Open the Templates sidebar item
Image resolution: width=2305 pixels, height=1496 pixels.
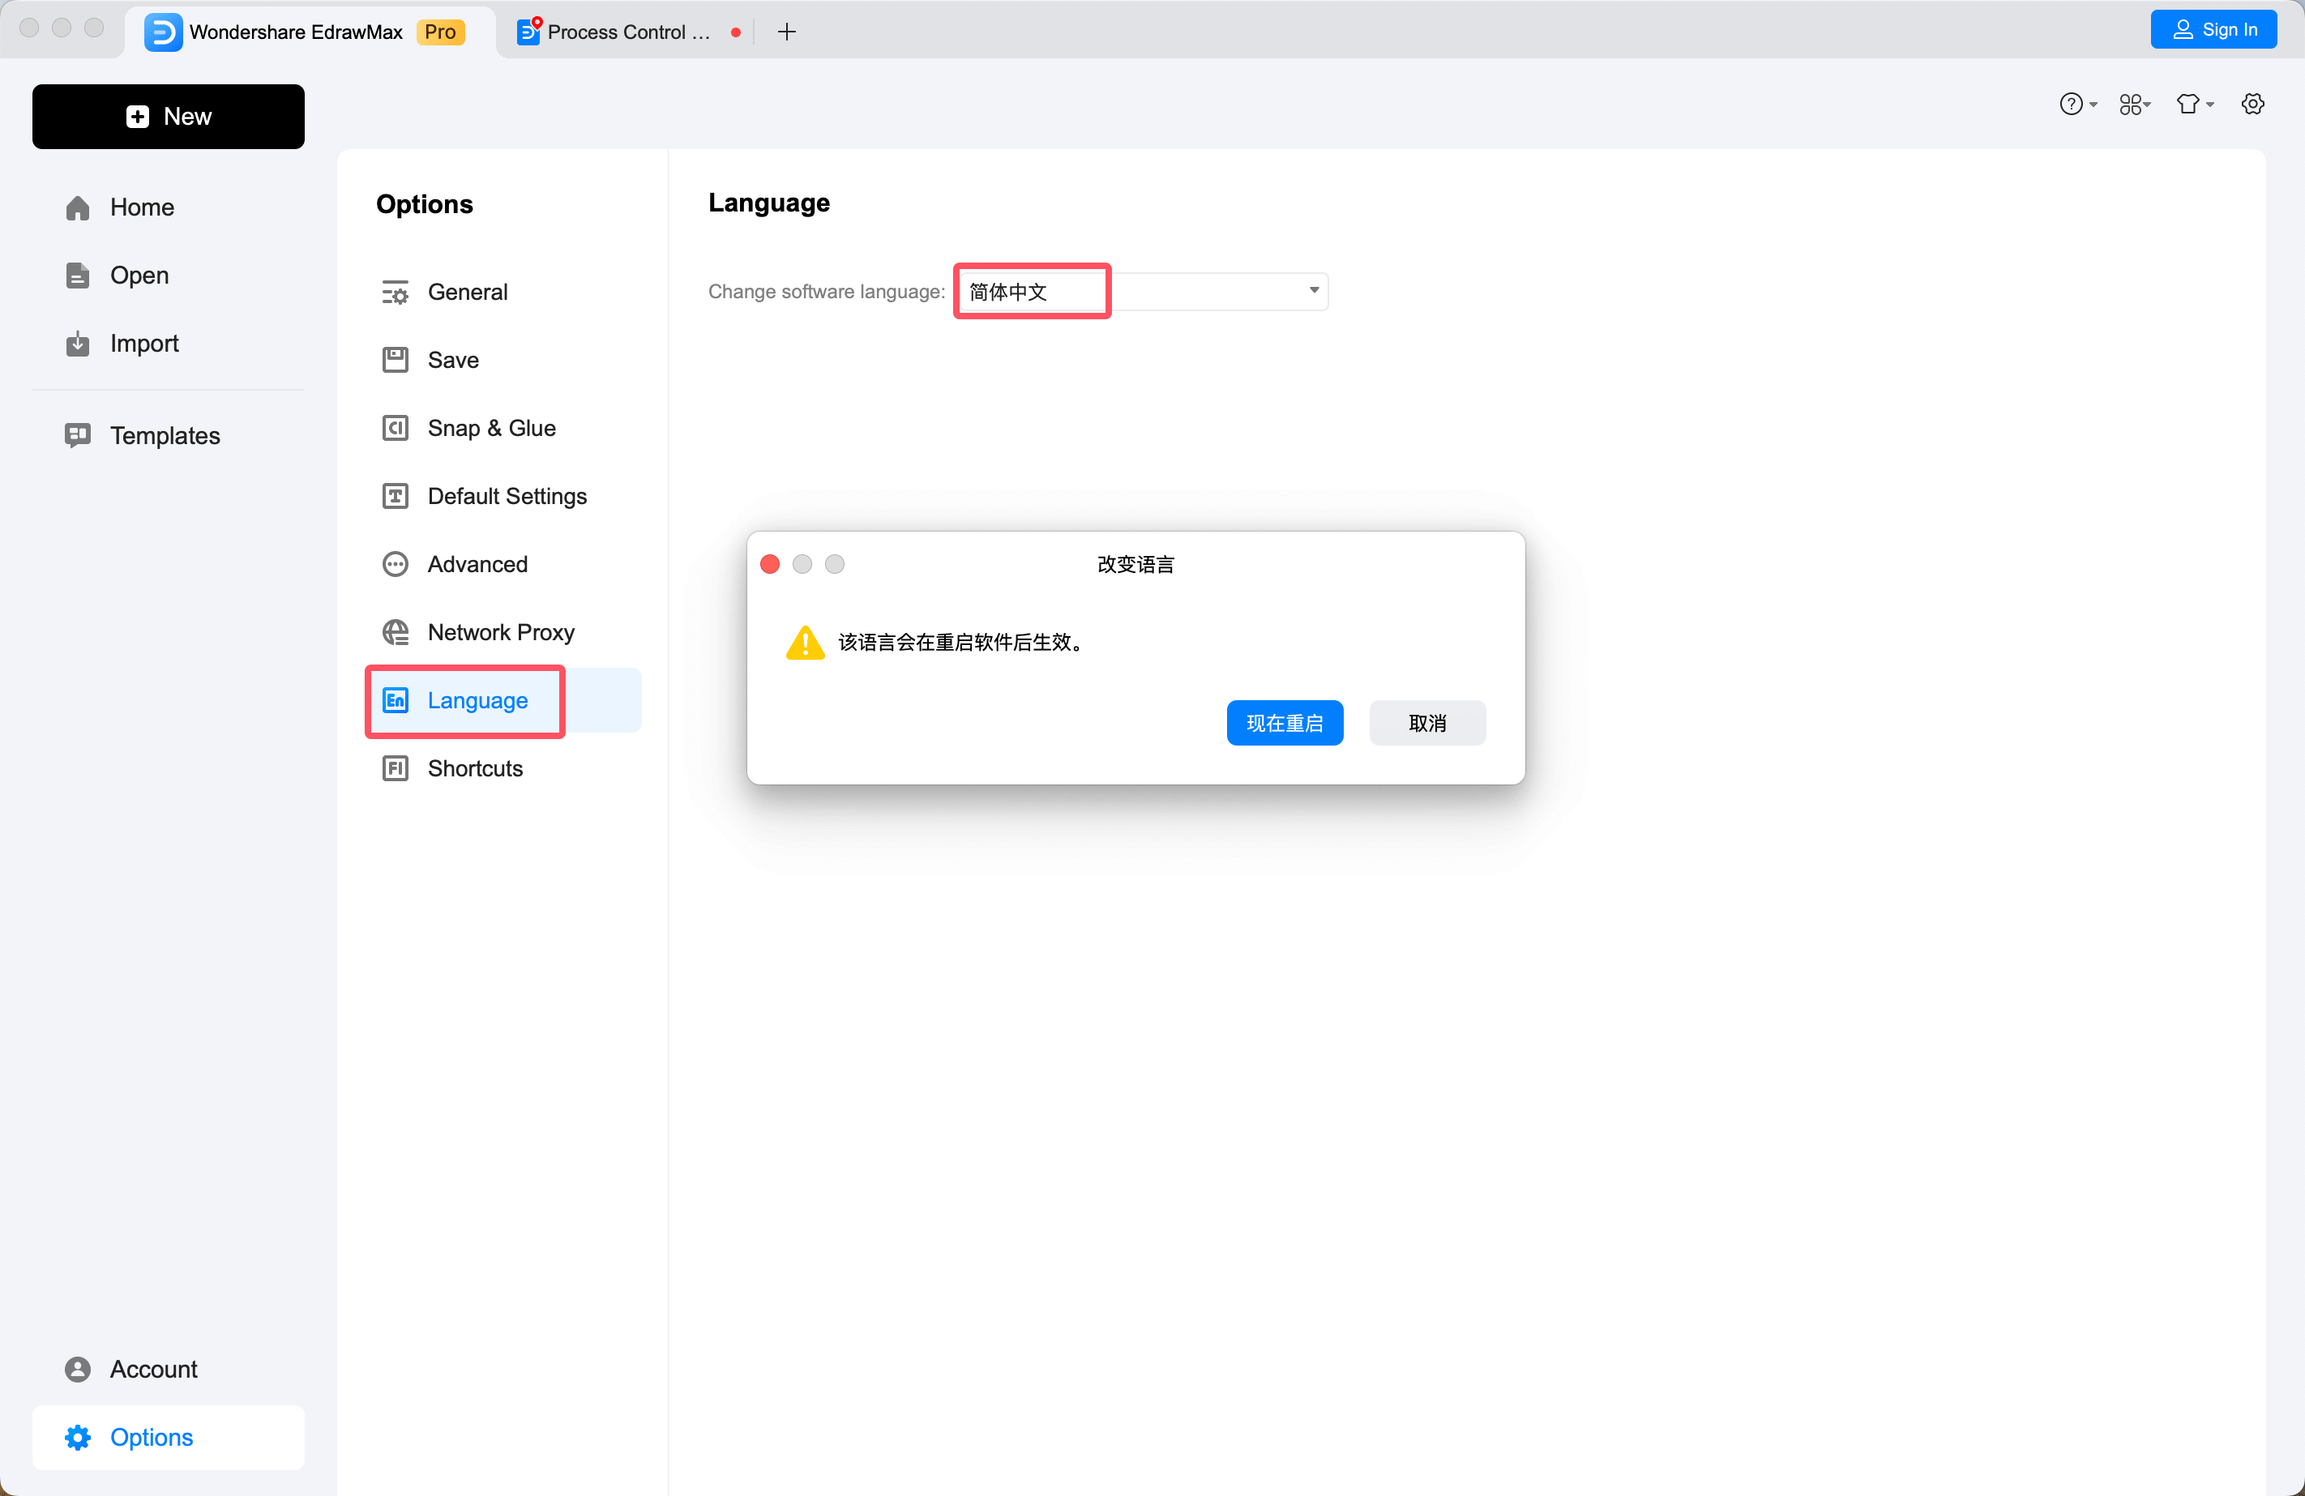(165, 436)
